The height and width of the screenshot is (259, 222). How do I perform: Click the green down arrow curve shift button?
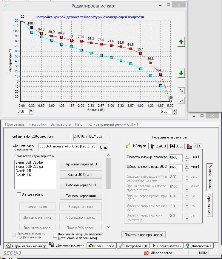click(x=181, y=73)
